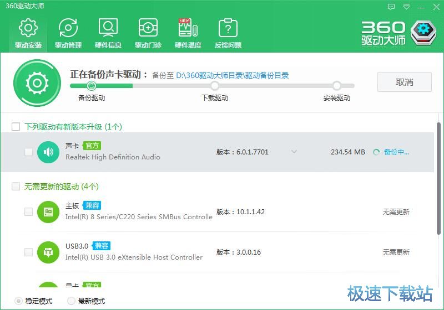
Task: Click Intel(R) 8 Series SMBus Controller text
Action: click(x=139, y=217)
